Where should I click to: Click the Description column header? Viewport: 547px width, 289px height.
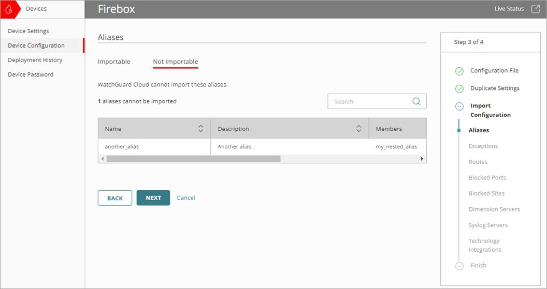pyautogui.click(x=290, y=129)
